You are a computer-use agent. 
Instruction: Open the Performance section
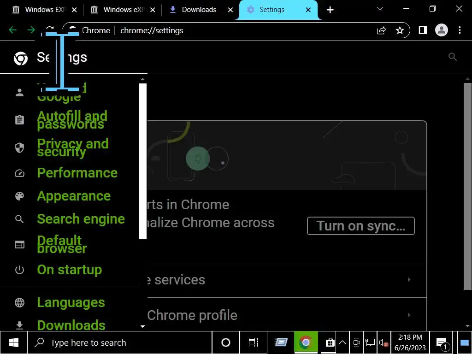pyautogui.click(x=77, y=173)
